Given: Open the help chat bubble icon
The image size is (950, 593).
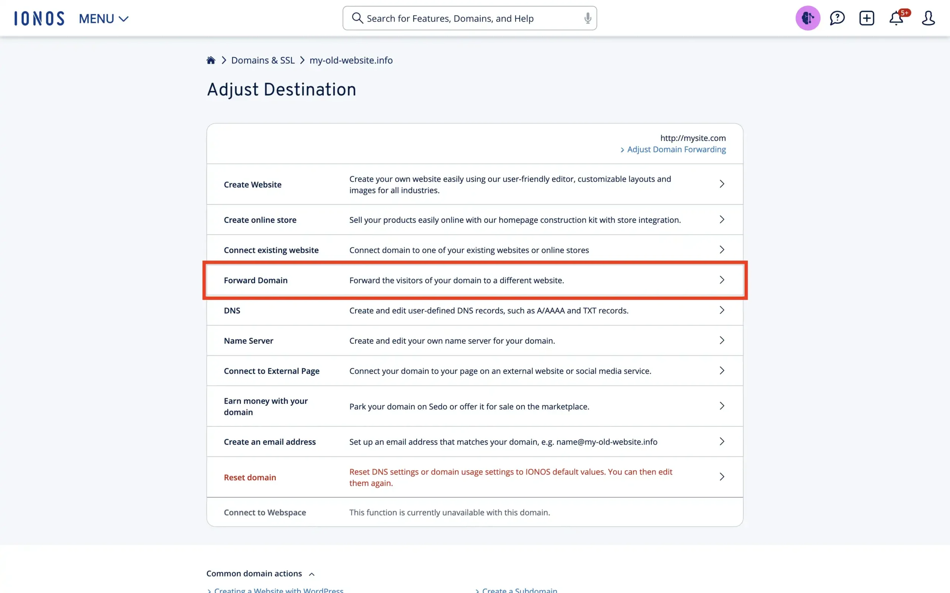Looking at the screenshot, I should (837, 18).
